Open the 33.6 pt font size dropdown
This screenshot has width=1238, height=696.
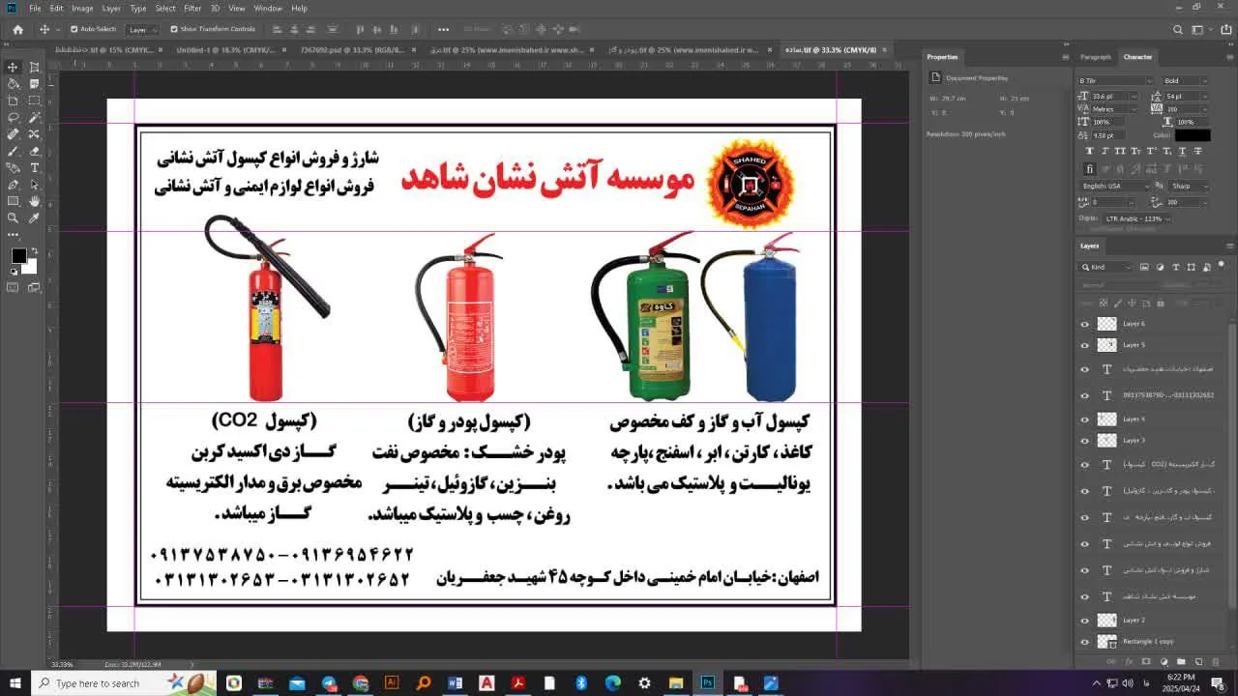[1116, 97]
